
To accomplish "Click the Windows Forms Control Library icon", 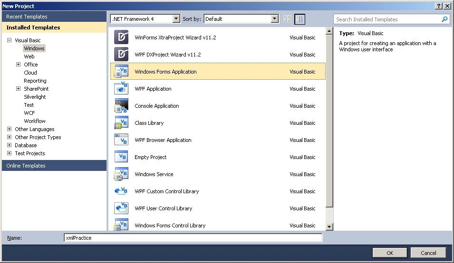I will coord(121,225).
